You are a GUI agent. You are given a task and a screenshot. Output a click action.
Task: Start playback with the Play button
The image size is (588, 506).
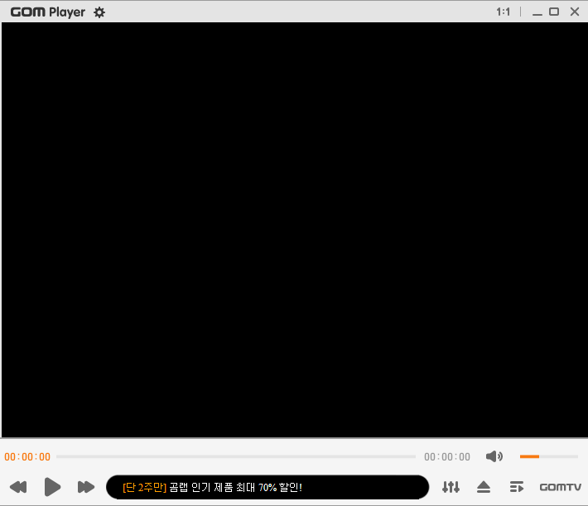52,487
